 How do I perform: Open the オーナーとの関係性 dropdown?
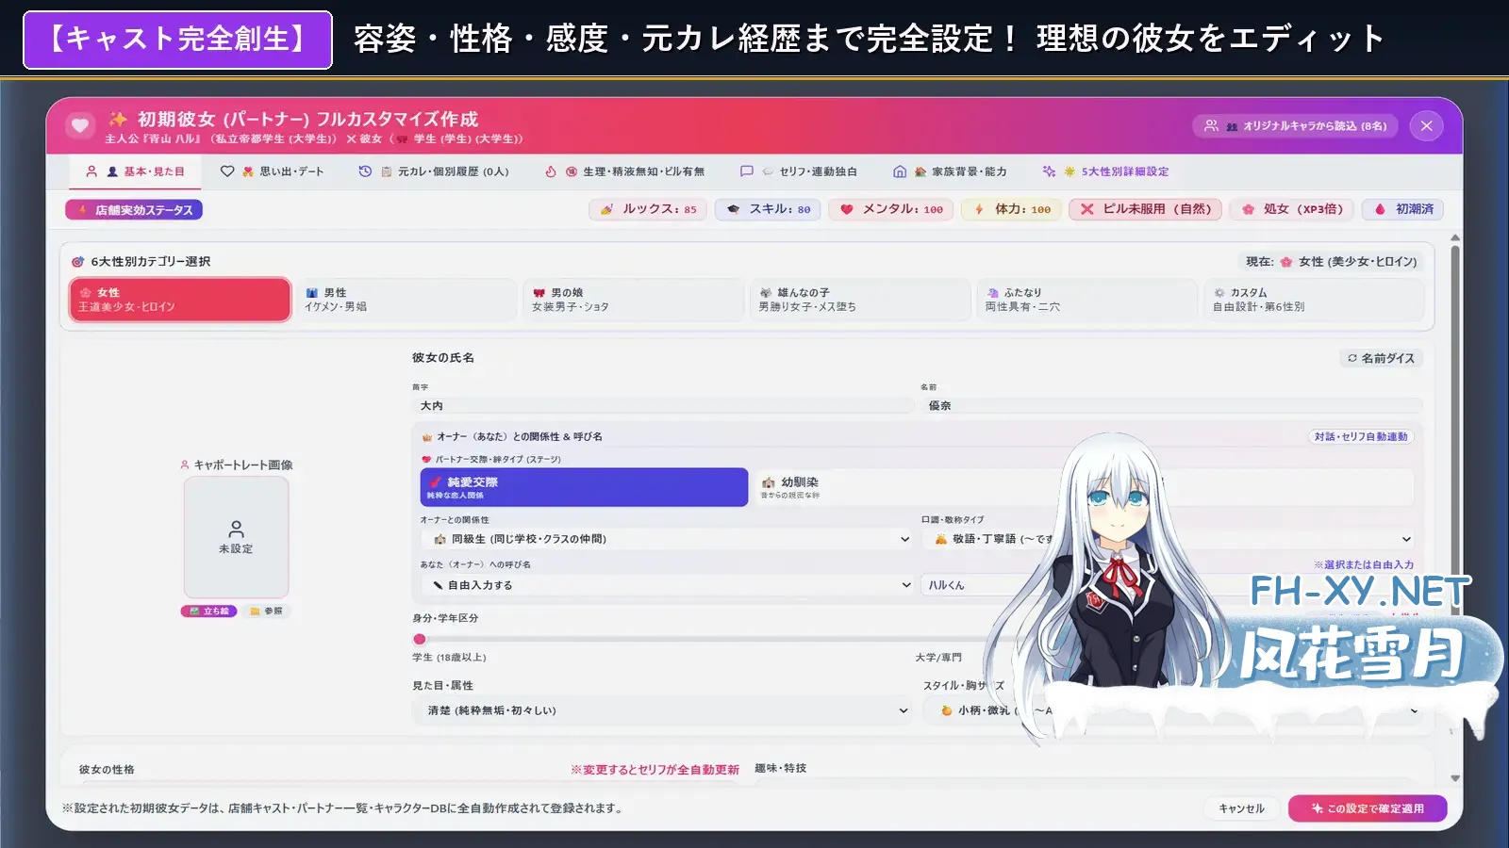[x=666, y=539]
